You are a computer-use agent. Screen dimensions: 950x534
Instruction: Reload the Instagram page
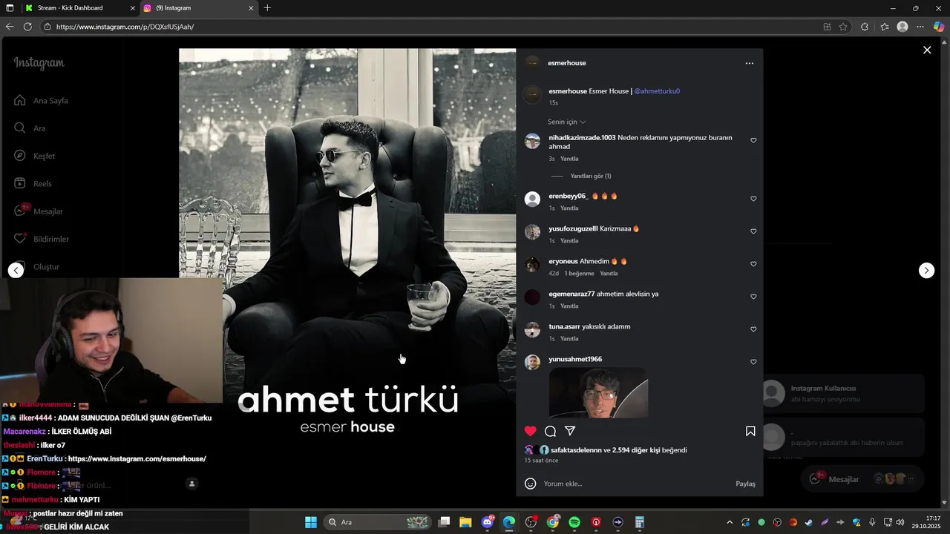[27, 27]
